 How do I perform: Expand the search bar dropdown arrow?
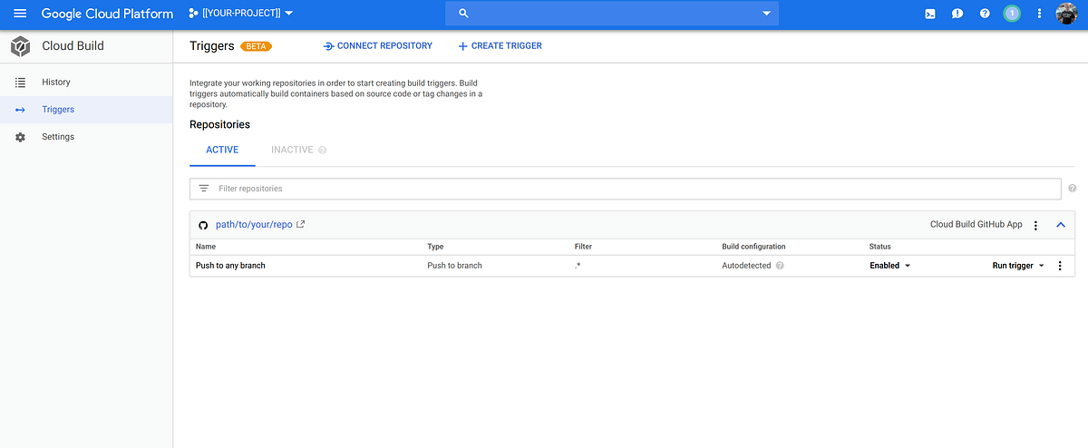pos(766,14)
